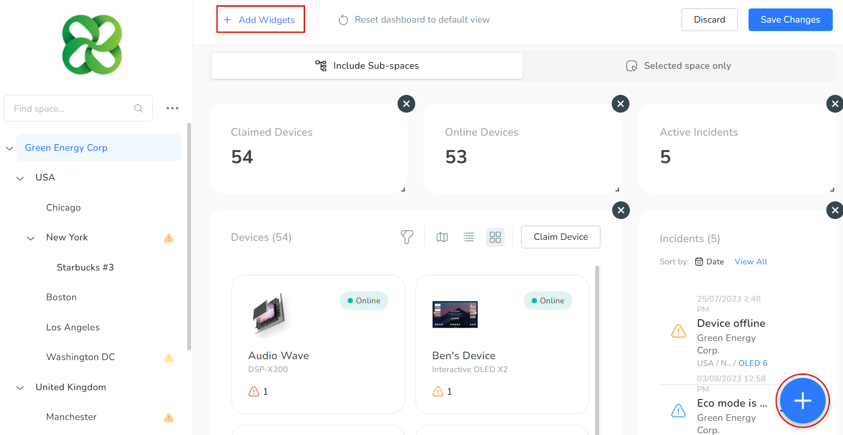Select the USA space

tap(45, 177)
